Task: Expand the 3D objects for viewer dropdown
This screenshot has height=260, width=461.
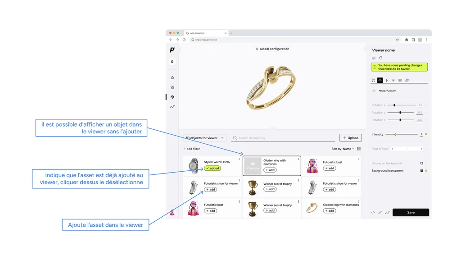Action: (204, 138)
